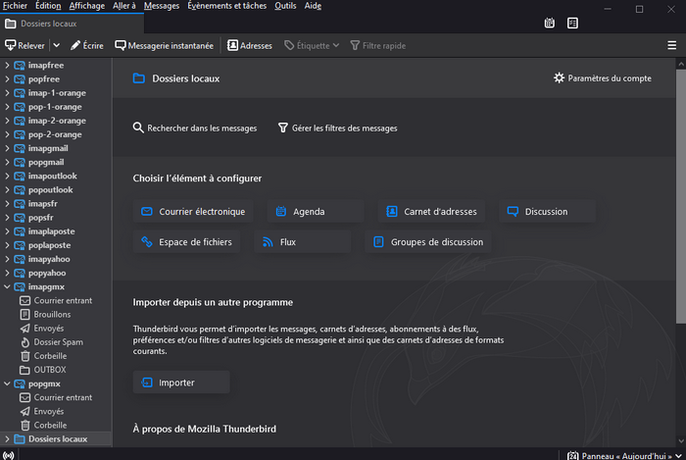This screenshot has height=460, width=686.
Task: Expand the Dossiers locaux tree node
Action: click(x=7, y=439)
